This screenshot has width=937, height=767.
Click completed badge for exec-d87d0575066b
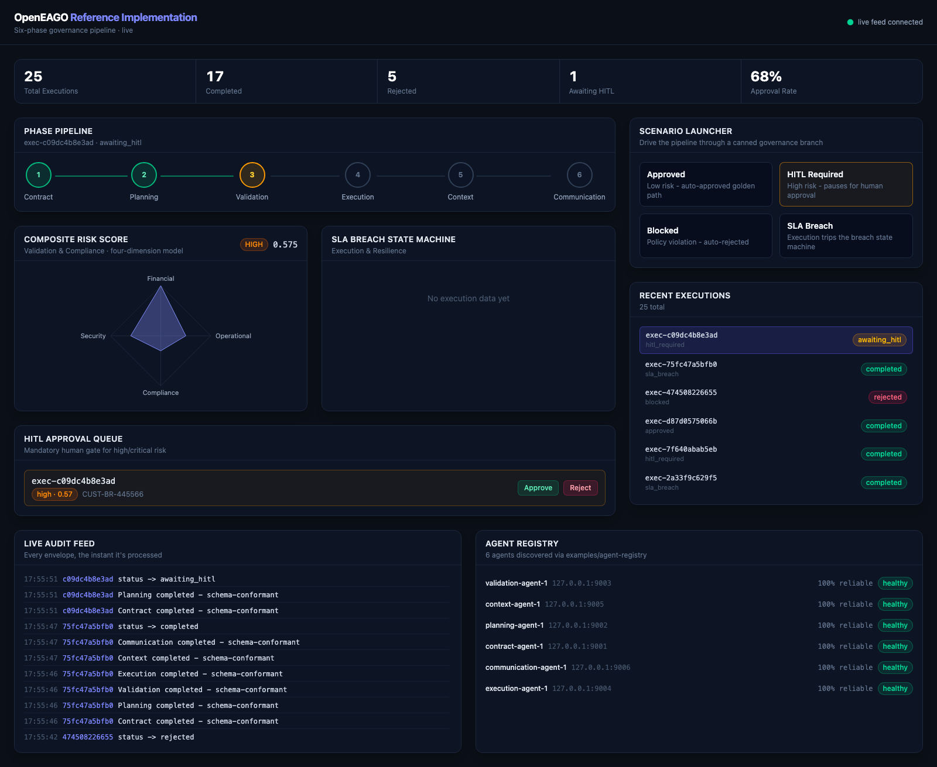pyautogui.click(x=884, y=426)
